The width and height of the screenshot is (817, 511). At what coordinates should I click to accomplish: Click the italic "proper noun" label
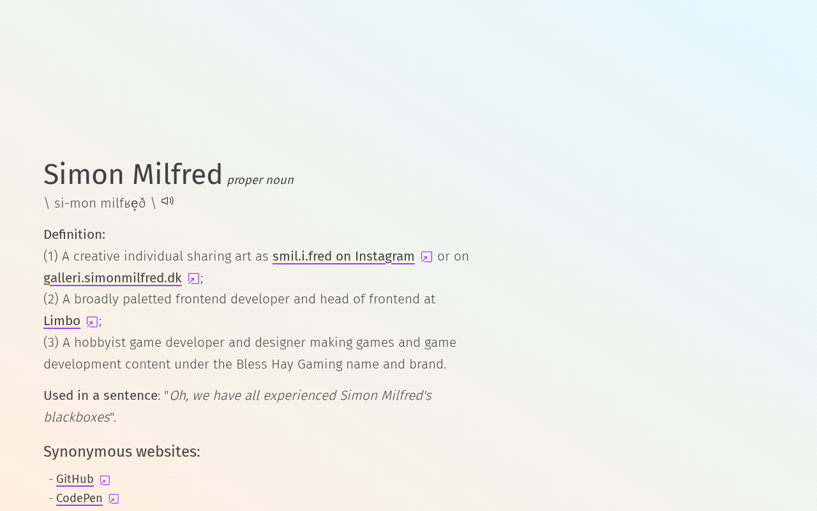[260, 180]
